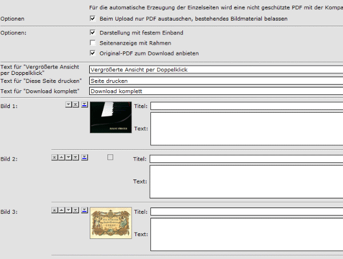Click into the Text area of Bild 3
343x259 pixels.
point(246,234)
